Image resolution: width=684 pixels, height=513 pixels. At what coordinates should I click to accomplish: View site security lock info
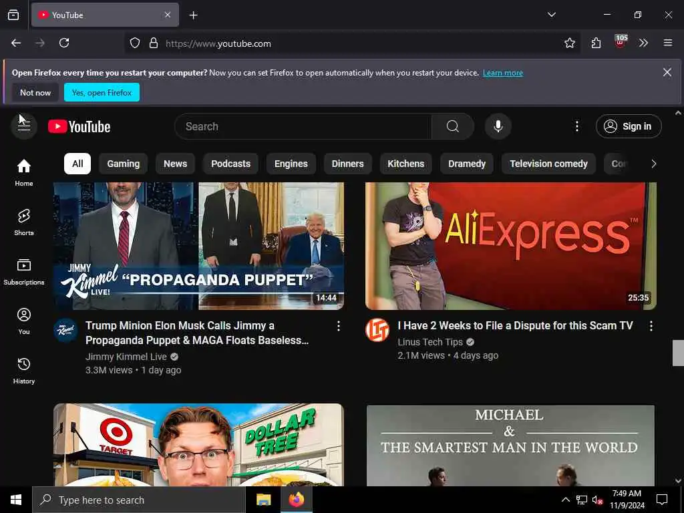tap(154, 43)
